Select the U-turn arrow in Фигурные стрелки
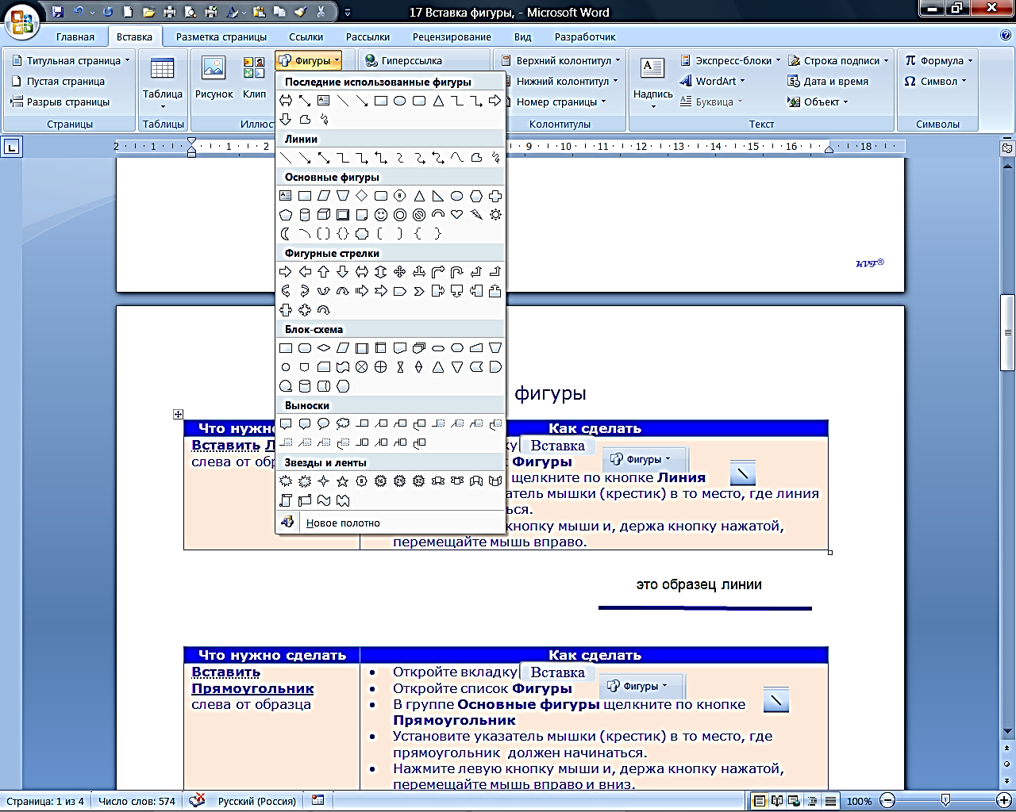The height and width of the screenshot is (812, 1016). 457,272
